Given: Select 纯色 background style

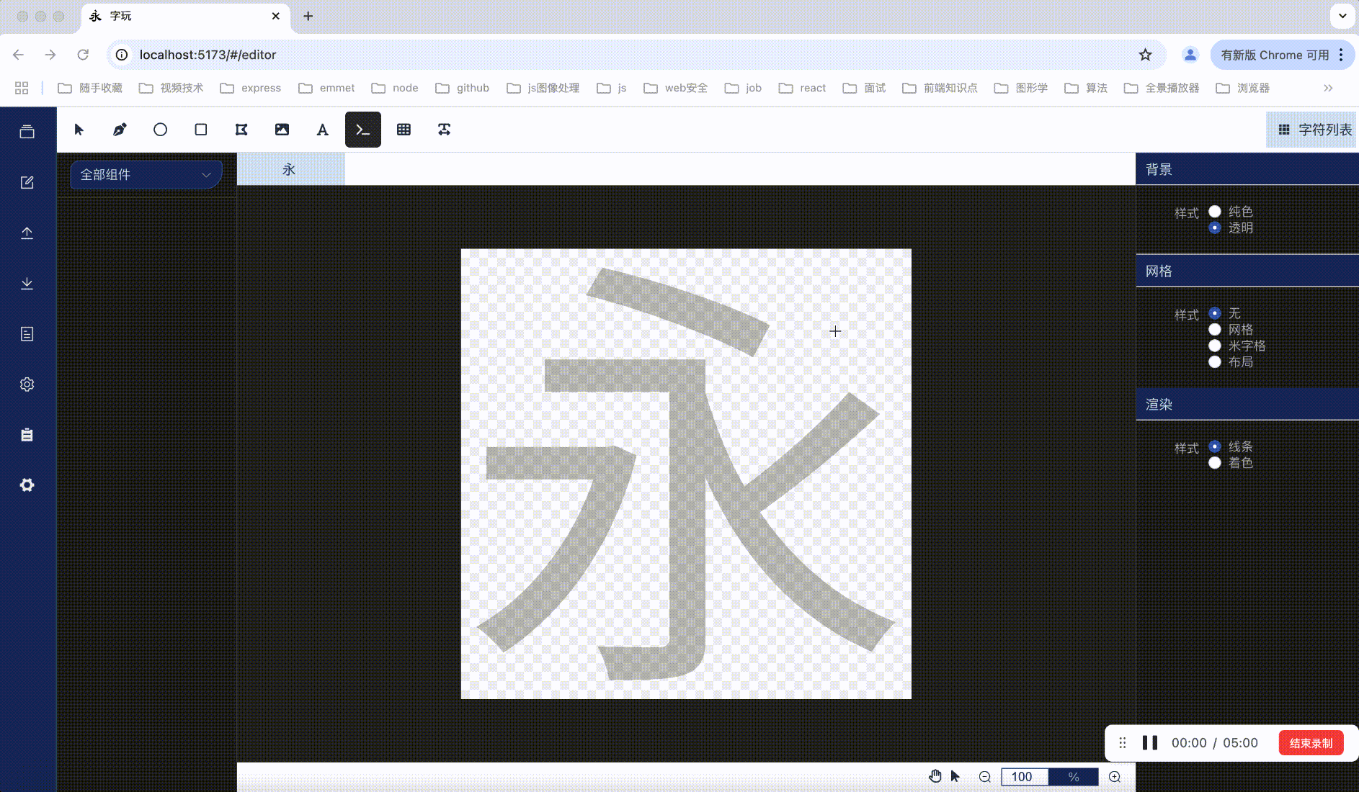Looking at the screenshot, I should [x=1215, y=211].
